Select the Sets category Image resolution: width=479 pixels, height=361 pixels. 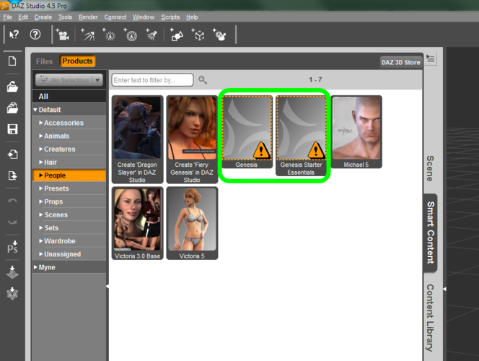click(x=69, y=227)
